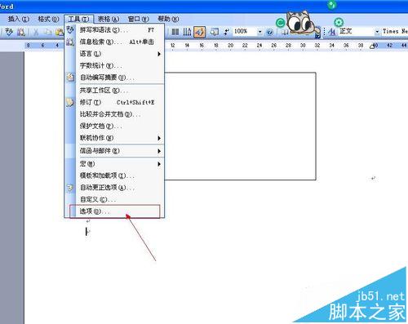Select 自定义(C)... menu item
The width and height of the screenshot is (408, 324).
(x=114, y=200)
